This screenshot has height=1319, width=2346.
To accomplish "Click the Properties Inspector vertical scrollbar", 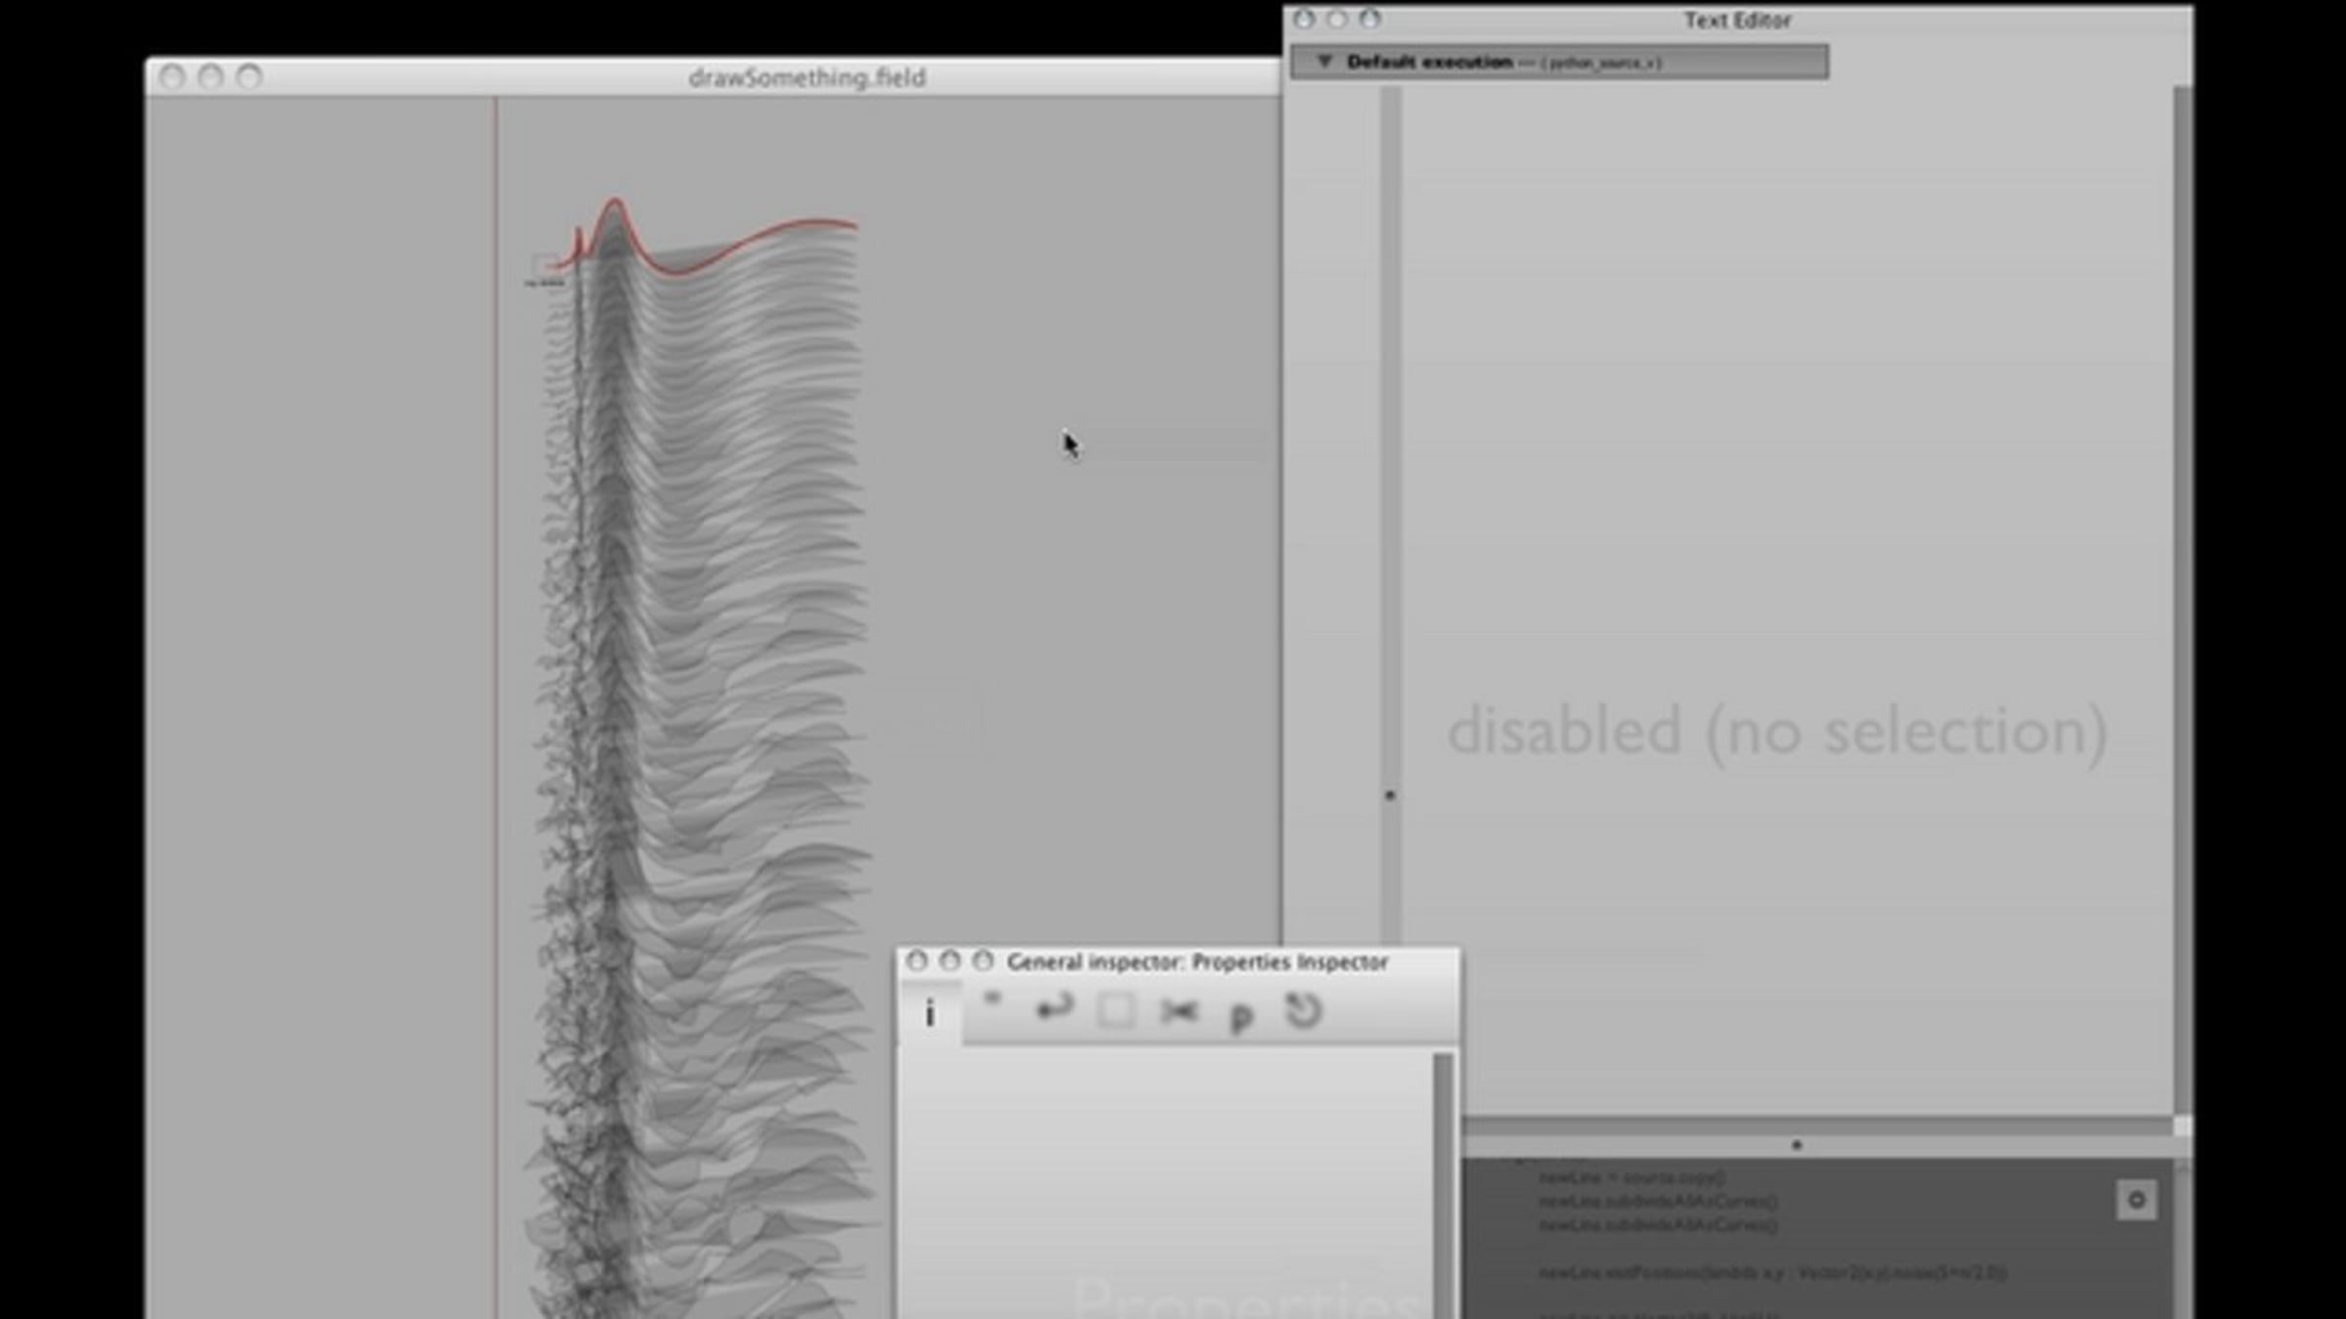I will click(1443, 1184).
